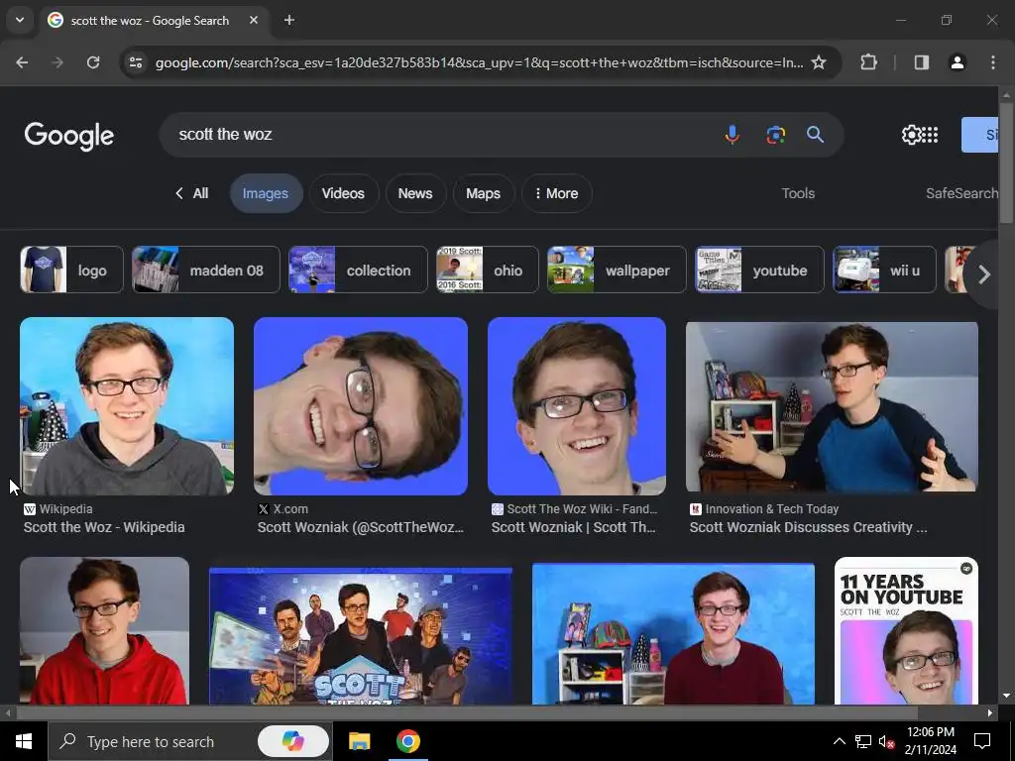Go back to the All results tab
The image size is (1015, 761).
[191, 193]
